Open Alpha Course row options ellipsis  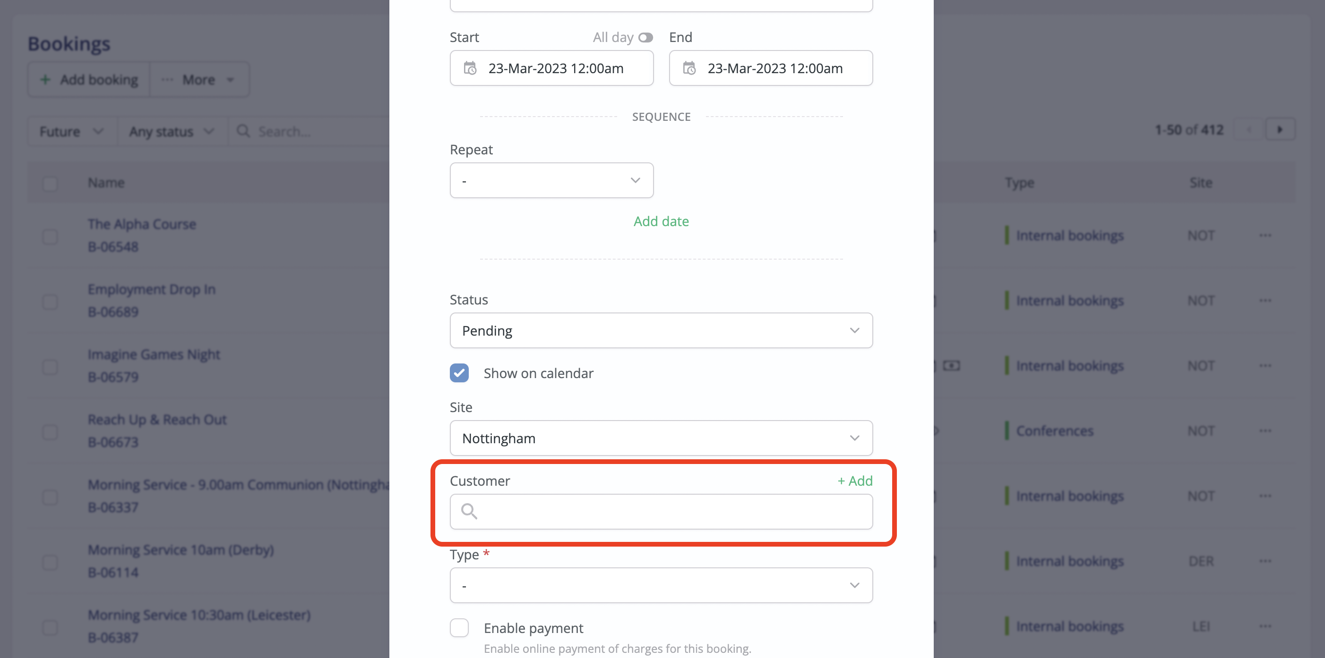click(x=1265, y=236)
